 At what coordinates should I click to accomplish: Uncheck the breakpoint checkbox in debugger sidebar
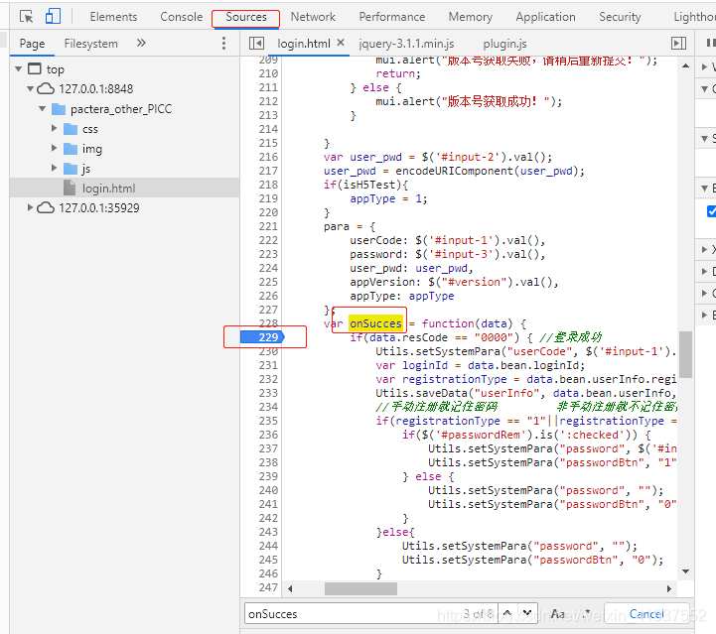coord(711,211)
